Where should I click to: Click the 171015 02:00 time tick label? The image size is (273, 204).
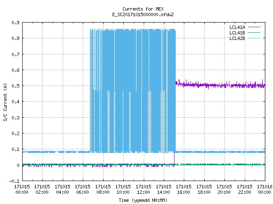(42, 190)
